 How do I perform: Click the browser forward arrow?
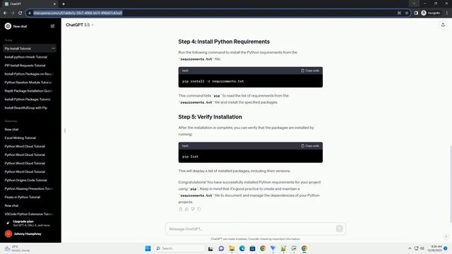pos(13,13)
